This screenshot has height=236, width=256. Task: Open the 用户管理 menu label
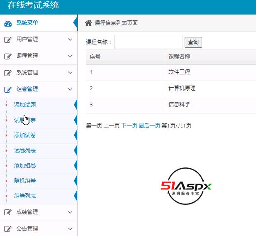[x=27, y=39]
